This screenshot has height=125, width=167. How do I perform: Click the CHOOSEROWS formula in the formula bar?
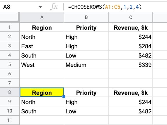click(105, 7)
